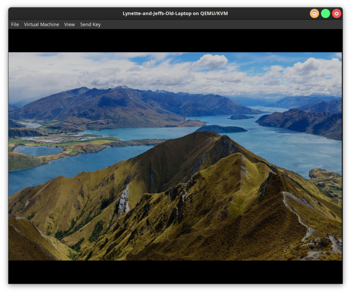Open the File menu

pos(15,24)
